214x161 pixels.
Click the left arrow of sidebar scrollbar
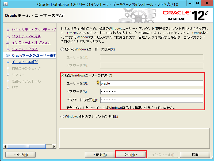[5, 147]
